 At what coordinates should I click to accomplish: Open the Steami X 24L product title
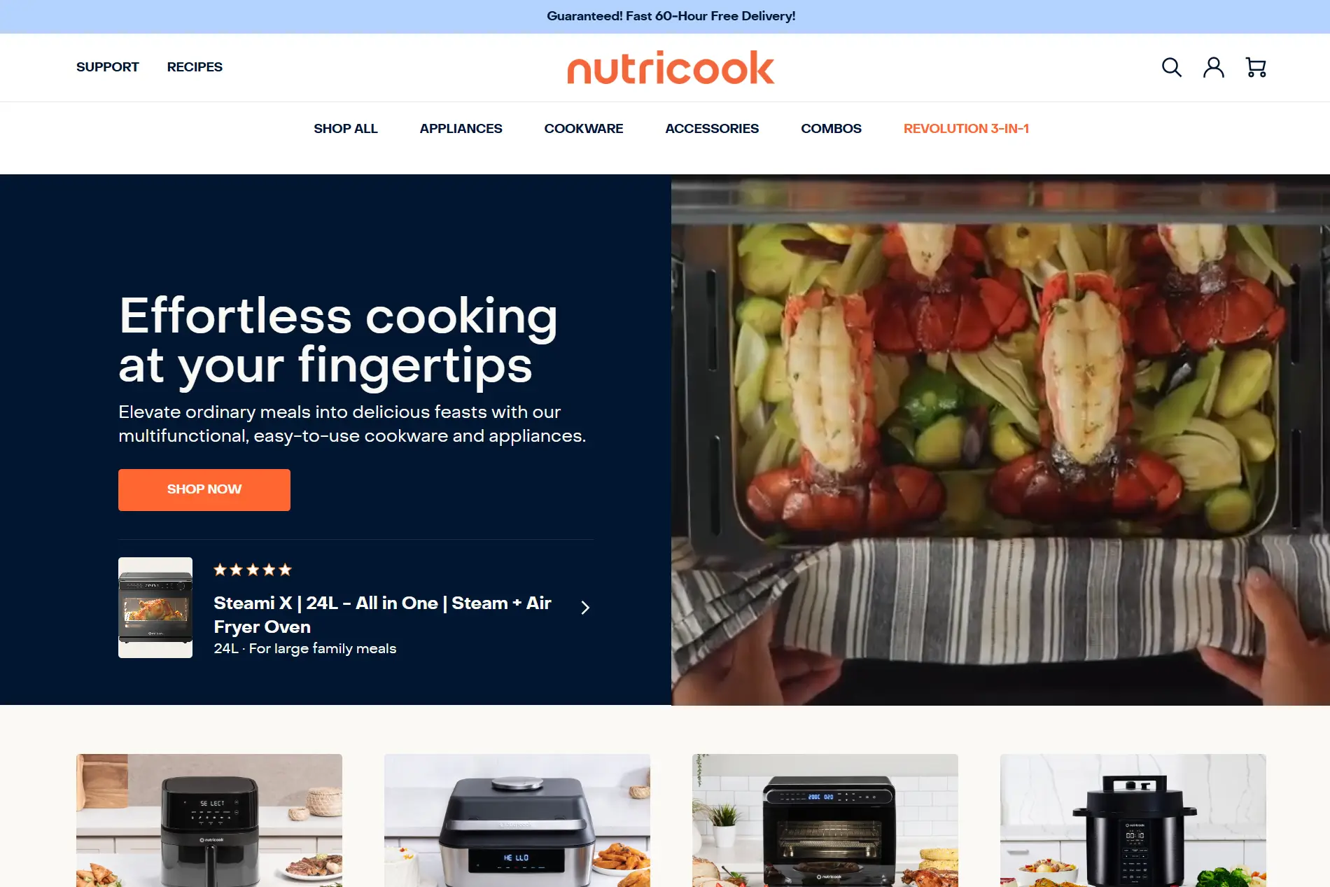(382, 615)
